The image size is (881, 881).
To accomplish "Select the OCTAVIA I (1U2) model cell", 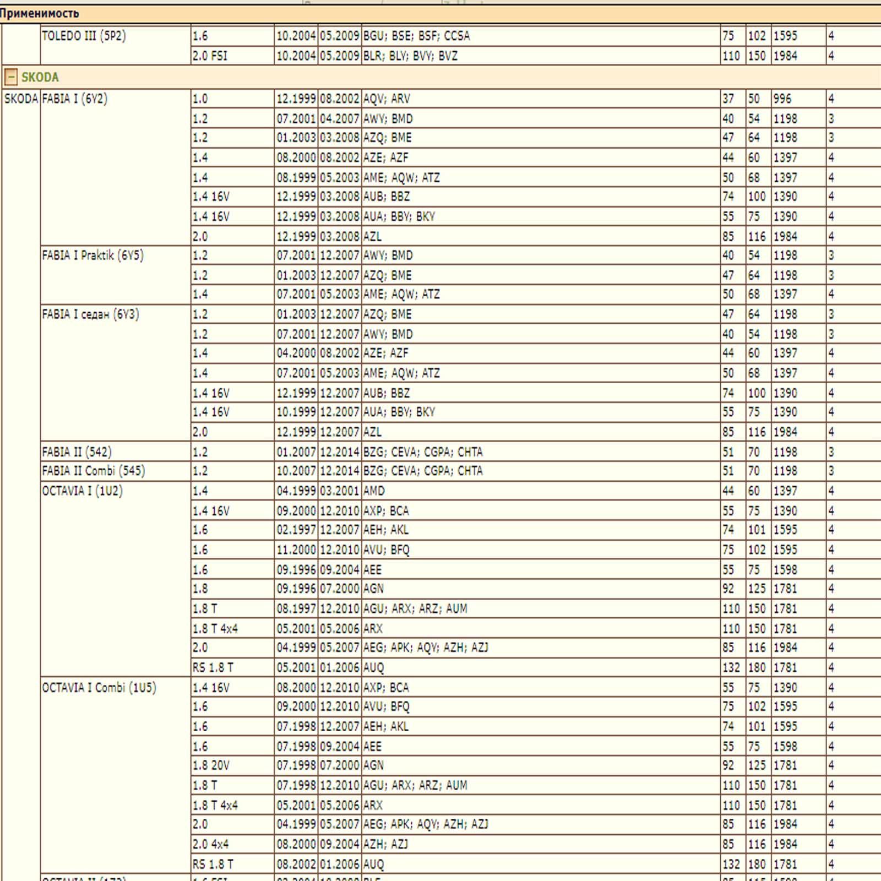I will [x=82, y=491].
